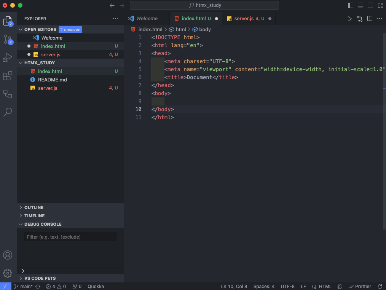
Task: Open Explorer Views and More Actions
Action: point(115,19)
